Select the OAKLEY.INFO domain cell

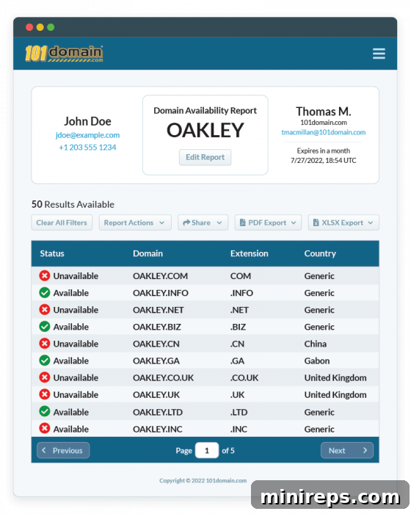(x=161, y=293)
